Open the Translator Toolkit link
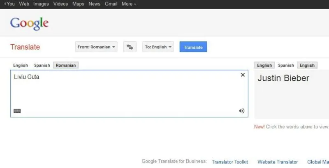 click(x=230, y=162)
